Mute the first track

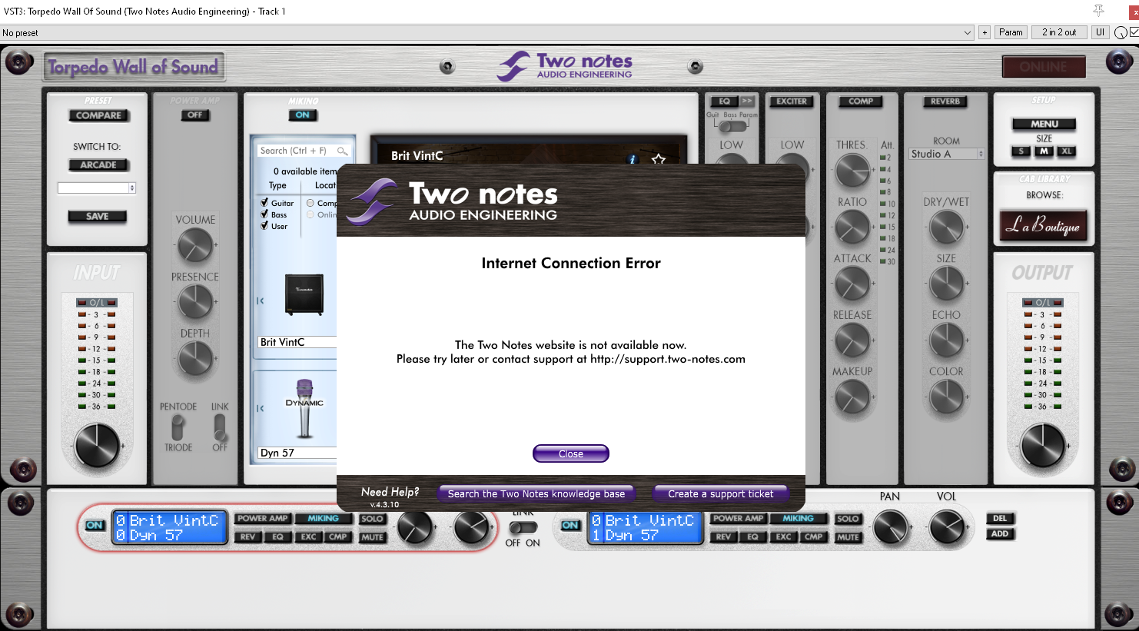click(372, 537)
